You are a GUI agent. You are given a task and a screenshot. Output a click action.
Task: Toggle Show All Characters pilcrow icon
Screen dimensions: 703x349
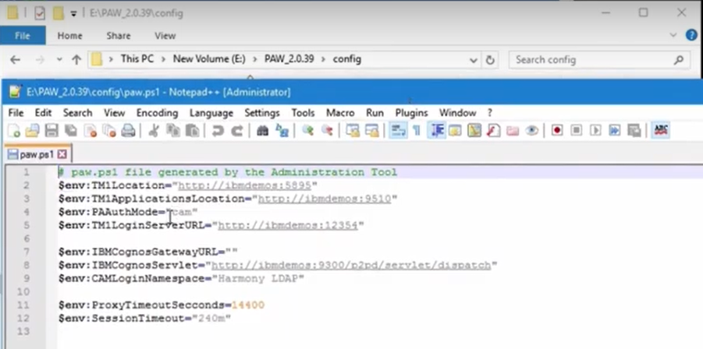pyautogui.click(x=417, y=131)
